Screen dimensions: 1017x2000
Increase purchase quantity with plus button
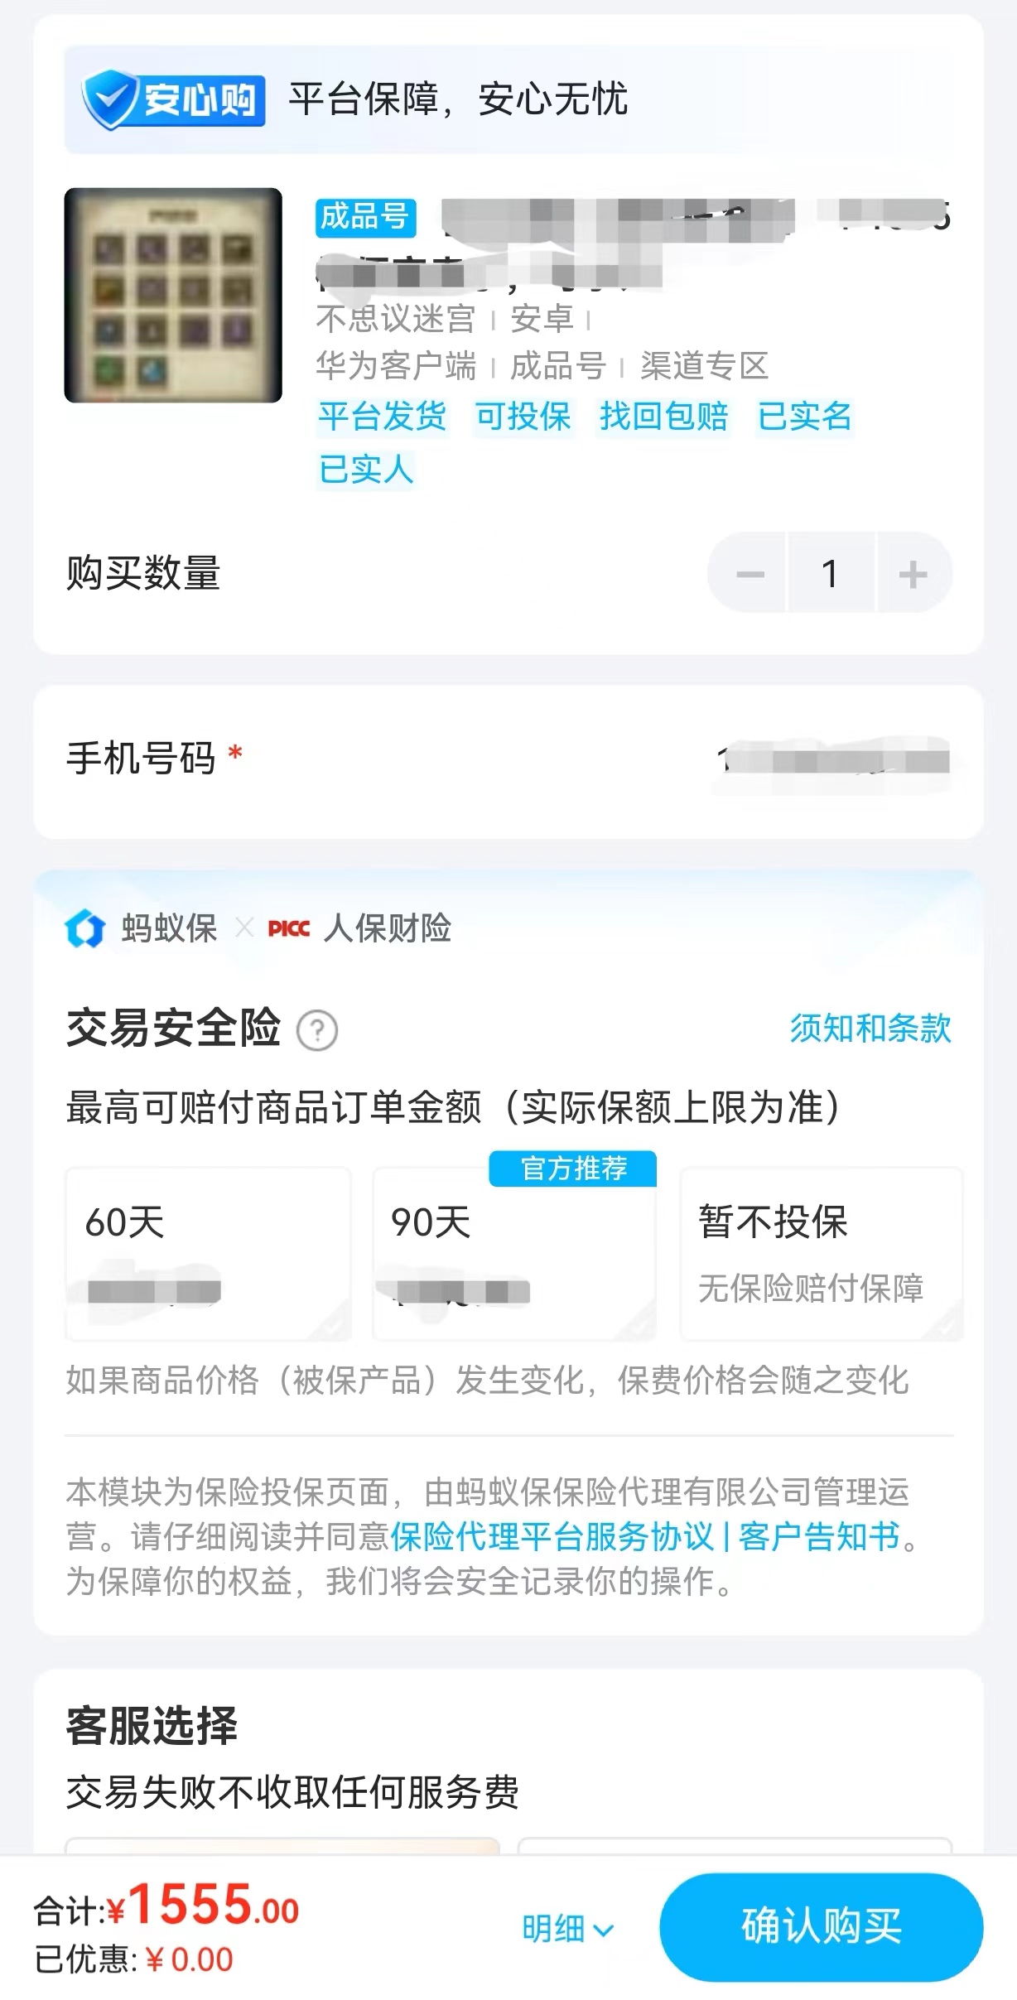pyautogui.click(x=913, y=574)
